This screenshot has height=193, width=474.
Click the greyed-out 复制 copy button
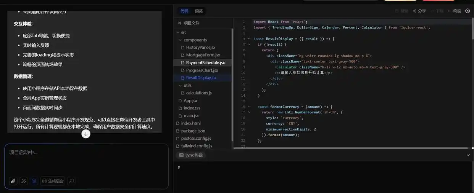(x=401, y=11)
